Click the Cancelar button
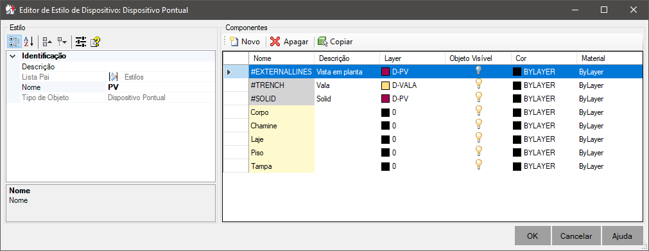 point(576,236)
